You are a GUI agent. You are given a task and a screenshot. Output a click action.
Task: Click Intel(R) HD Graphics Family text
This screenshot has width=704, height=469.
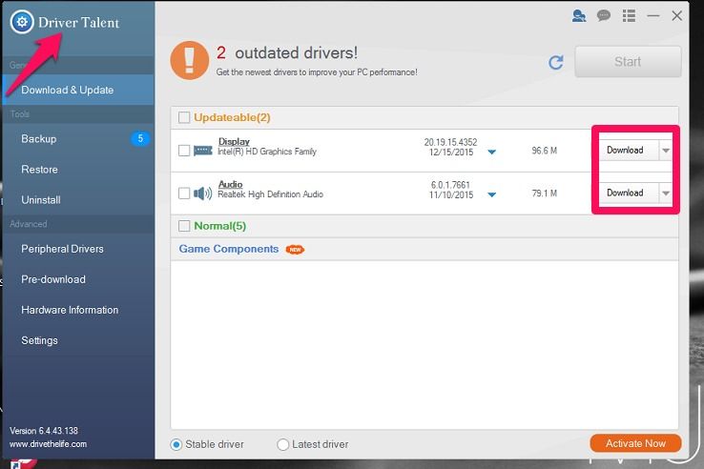[267, 152]
